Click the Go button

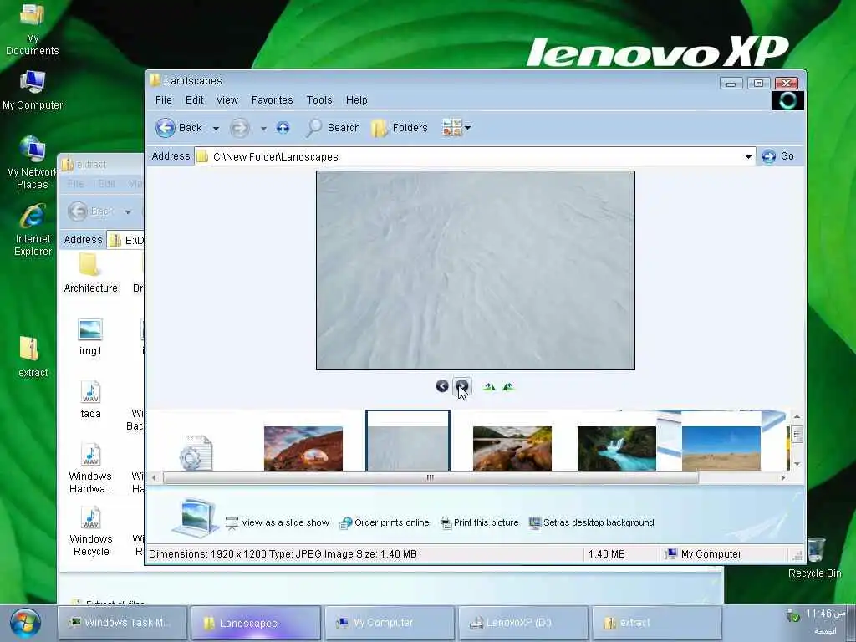778,156
